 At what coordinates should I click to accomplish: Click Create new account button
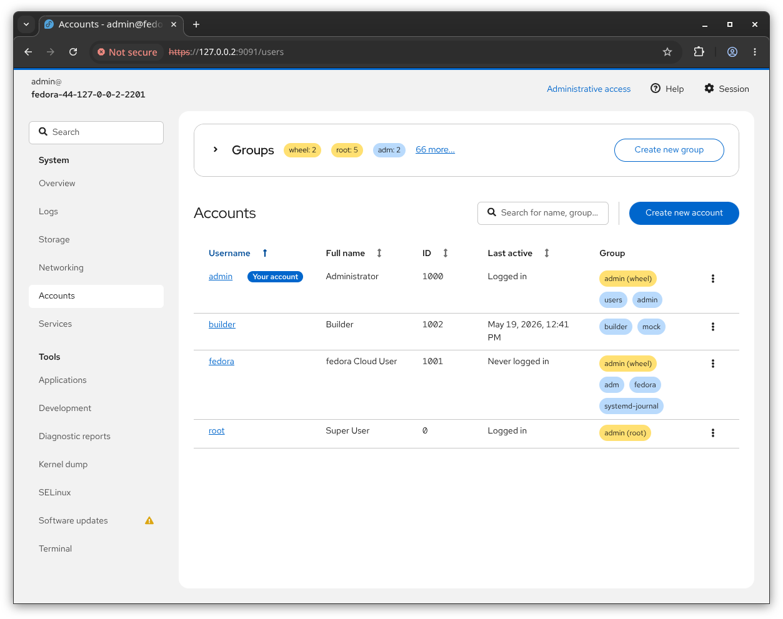coord(684,213)
